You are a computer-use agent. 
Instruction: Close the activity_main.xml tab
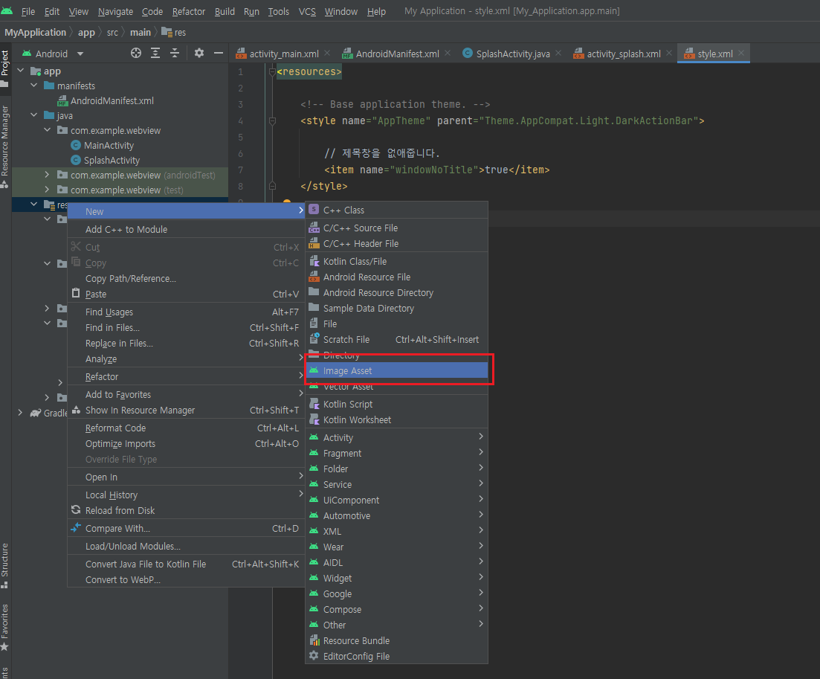[x=327, y=54]
